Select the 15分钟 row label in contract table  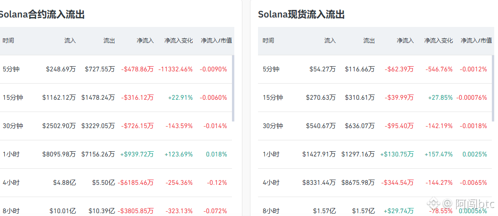[13, 97]
